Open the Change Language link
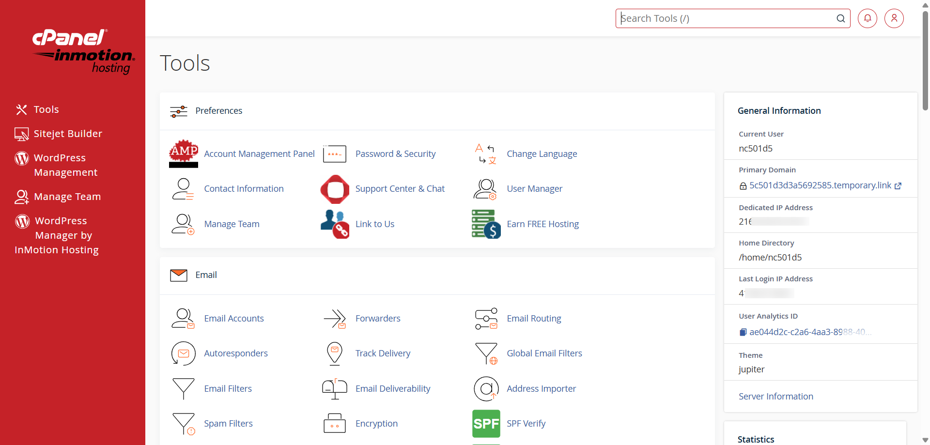The image size is (930, 445). click(542, 154)
